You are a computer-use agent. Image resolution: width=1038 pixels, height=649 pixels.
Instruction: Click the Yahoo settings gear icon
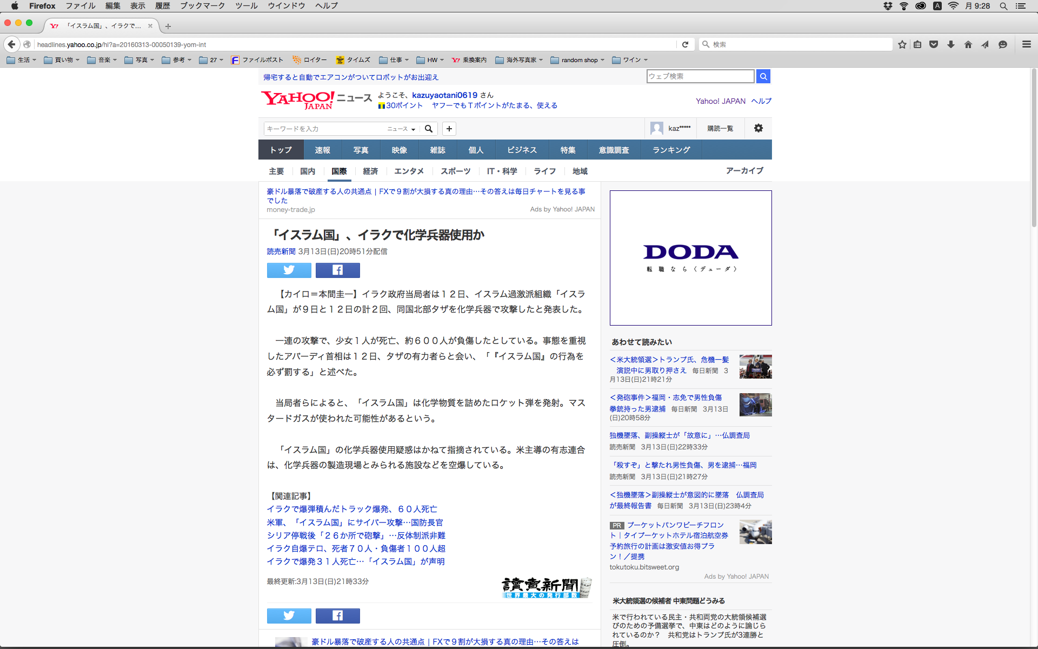[x=758, y=128]
